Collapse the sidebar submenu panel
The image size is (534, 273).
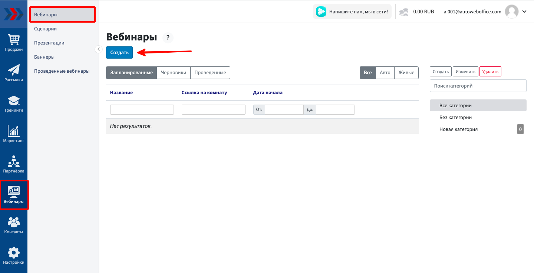tap(99, 49)
